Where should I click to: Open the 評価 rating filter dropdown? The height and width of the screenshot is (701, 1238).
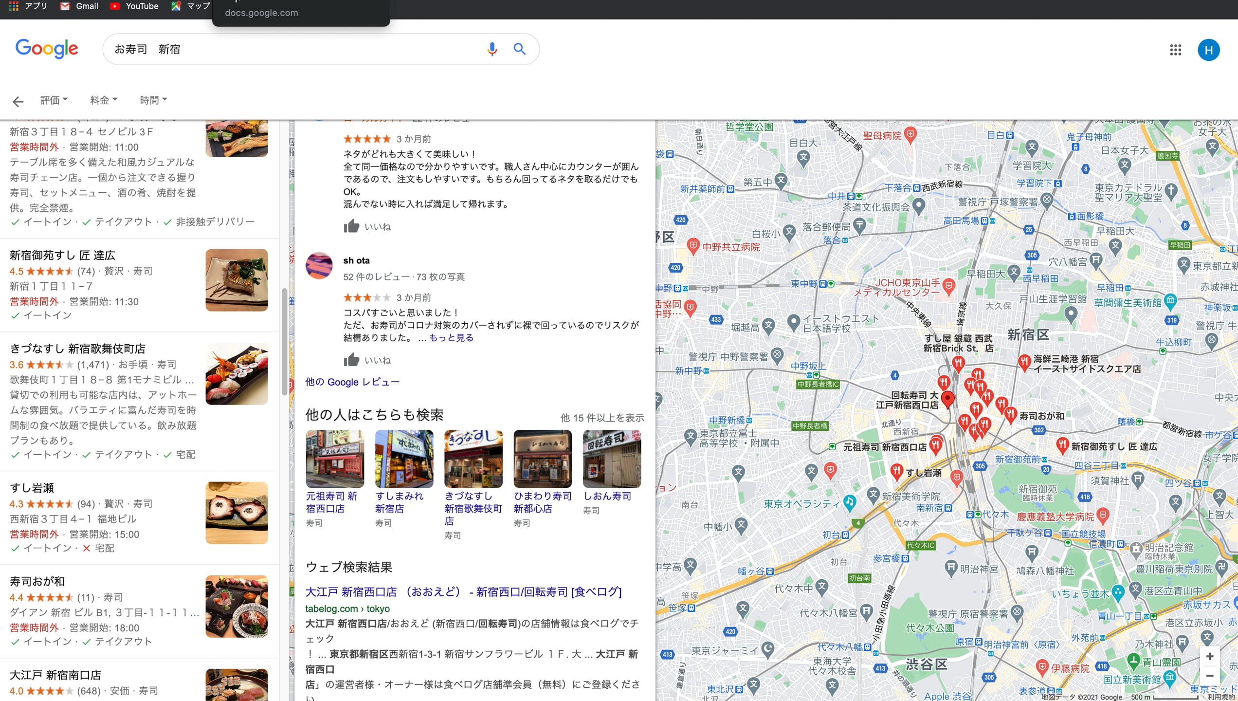coord(53,100)
